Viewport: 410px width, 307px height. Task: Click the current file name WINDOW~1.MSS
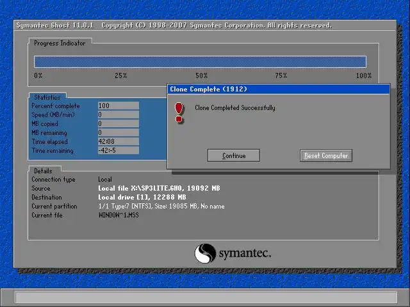point(119,215)
